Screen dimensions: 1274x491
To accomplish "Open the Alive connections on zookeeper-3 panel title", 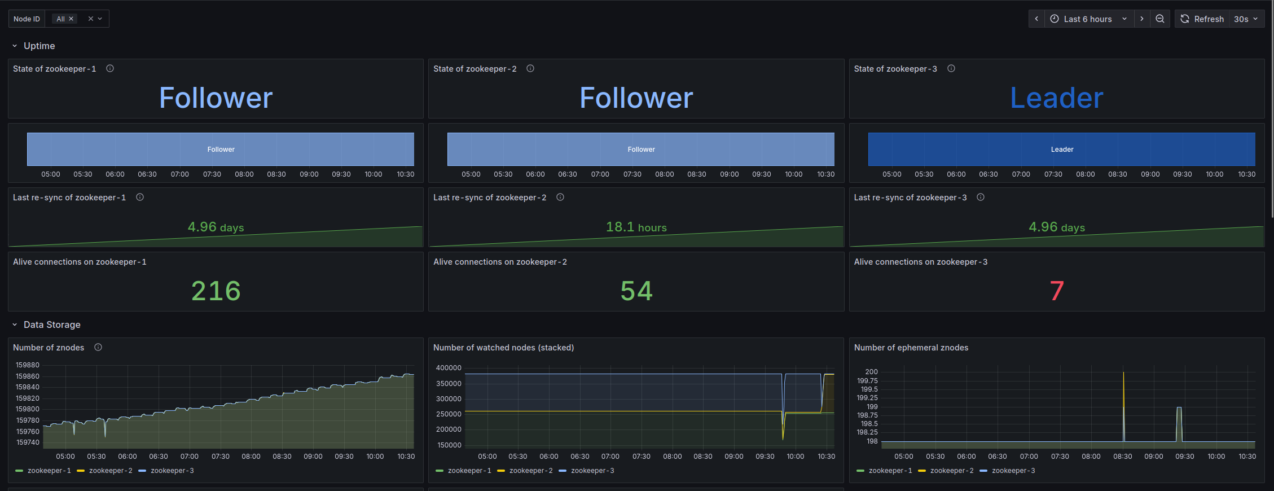I will coord(920,262).
